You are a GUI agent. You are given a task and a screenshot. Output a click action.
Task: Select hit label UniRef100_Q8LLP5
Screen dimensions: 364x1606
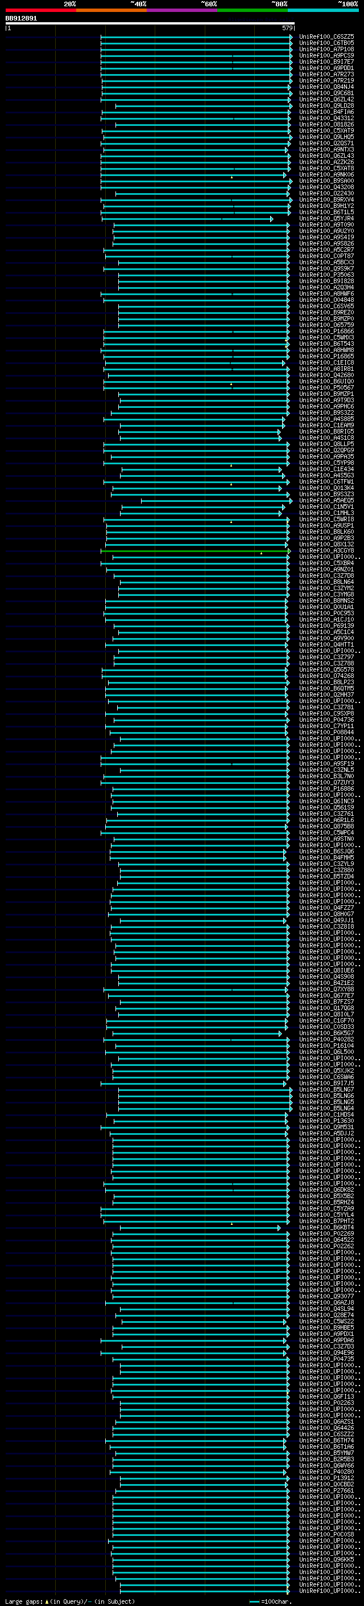326,444
